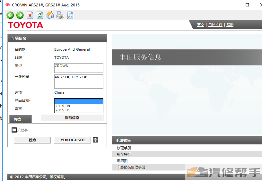The height and width of the screenshot is (181, 262).
Task: Click the 手册收集 section header
Action: pyautogui.click(x=187, y=140)
